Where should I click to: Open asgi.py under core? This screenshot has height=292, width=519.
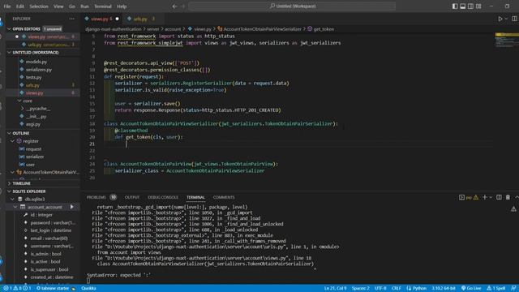pyautogui.click(x=33, y=124)
